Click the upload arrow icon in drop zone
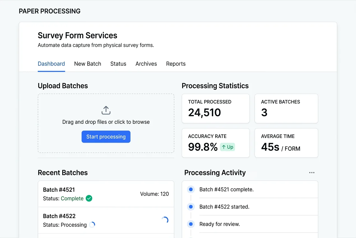 [x=106, y=110]
